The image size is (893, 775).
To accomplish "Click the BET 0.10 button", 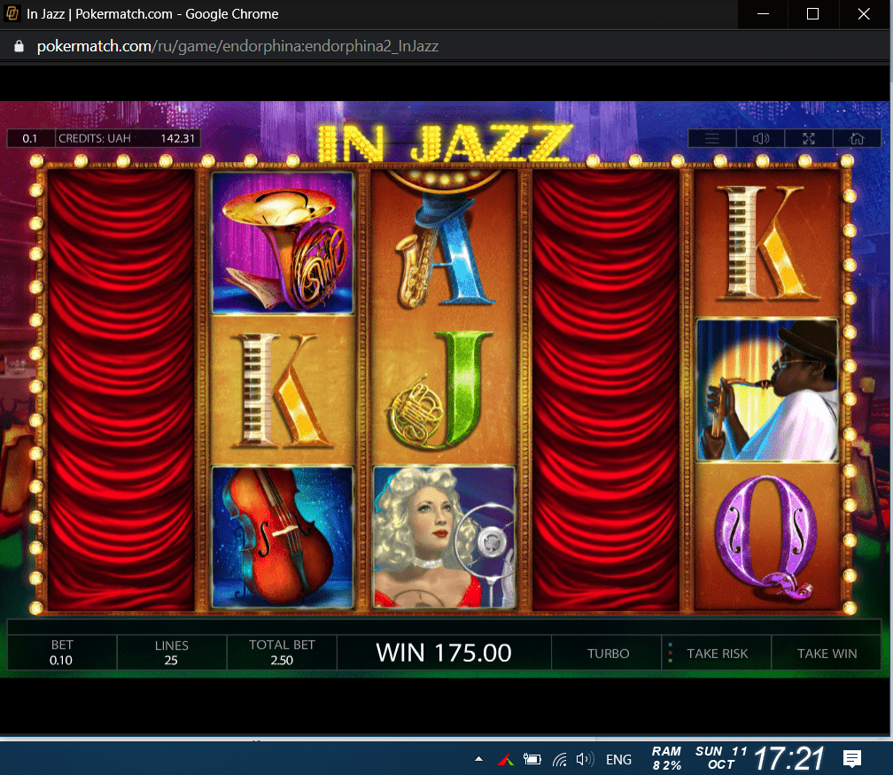I will pos(61,653).
